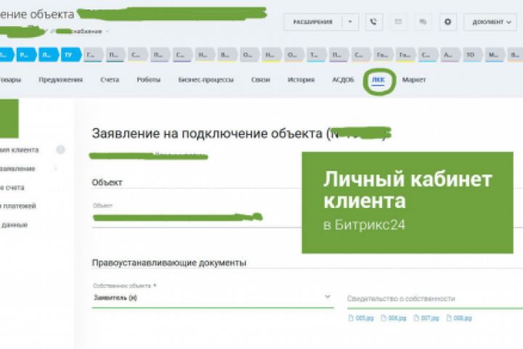The width and height of the screenshot is (523, 349).
Task: Switch to the Предложения tab
Action: 61,80
